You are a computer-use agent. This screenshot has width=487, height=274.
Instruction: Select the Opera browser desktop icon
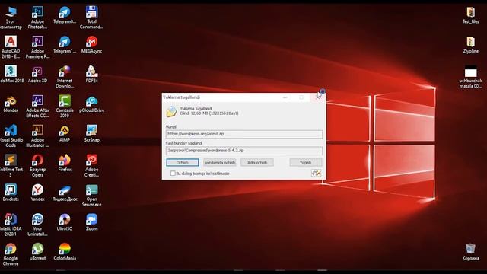tap(37, 166)
